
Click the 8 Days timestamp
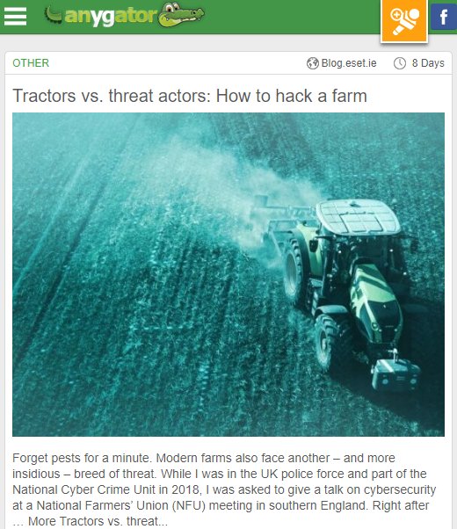428,63
